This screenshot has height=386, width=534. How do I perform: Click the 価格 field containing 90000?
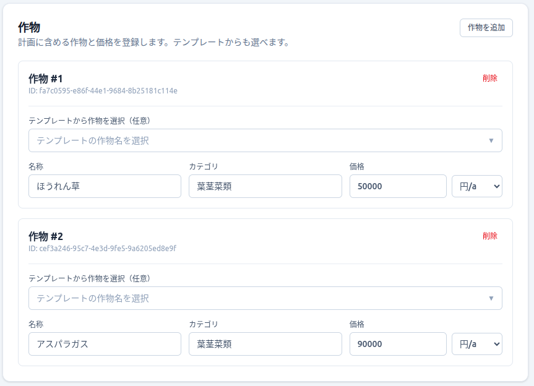[398, 344]
